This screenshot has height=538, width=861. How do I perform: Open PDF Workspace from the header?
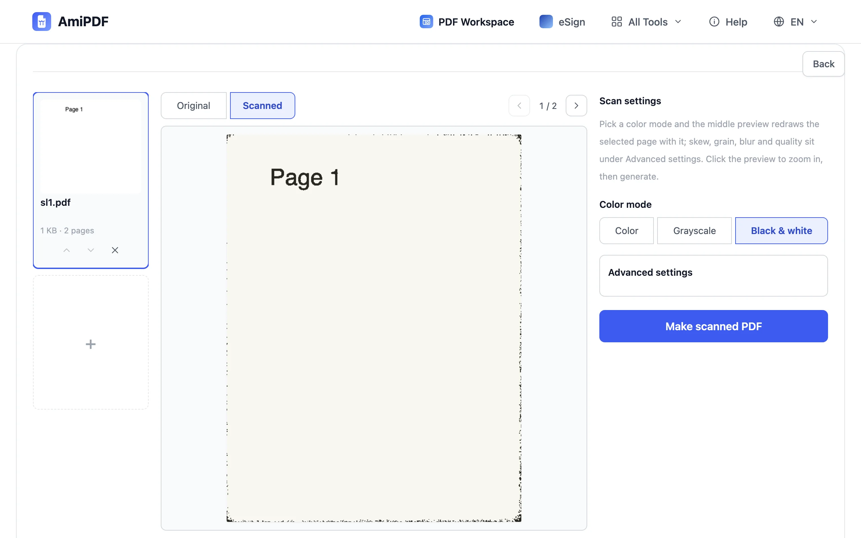pyautogui.click(x=467, y=22)
